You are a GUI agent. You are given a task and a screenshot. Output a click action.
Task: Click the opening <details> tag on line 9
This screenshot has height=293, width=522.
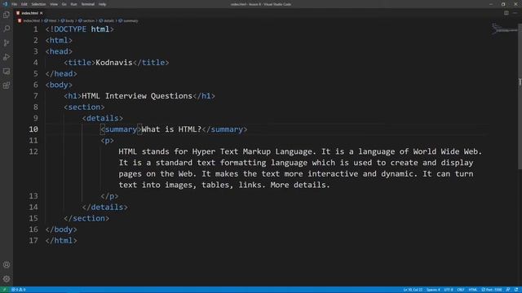(x=103, y=118)
